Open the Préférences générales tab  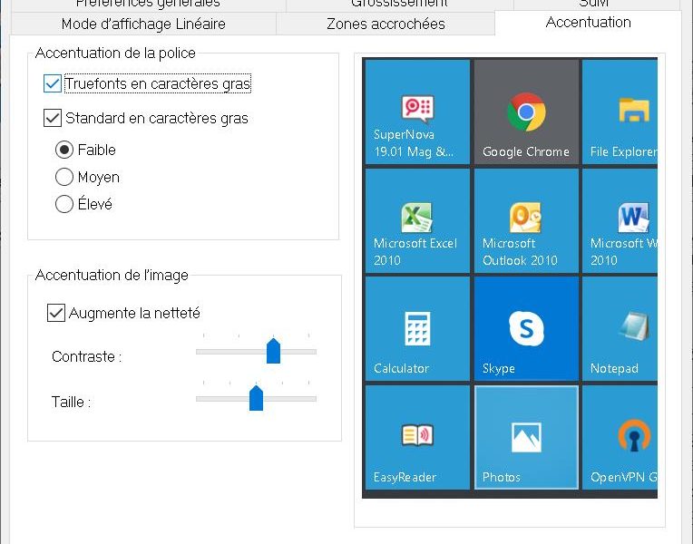148,5
